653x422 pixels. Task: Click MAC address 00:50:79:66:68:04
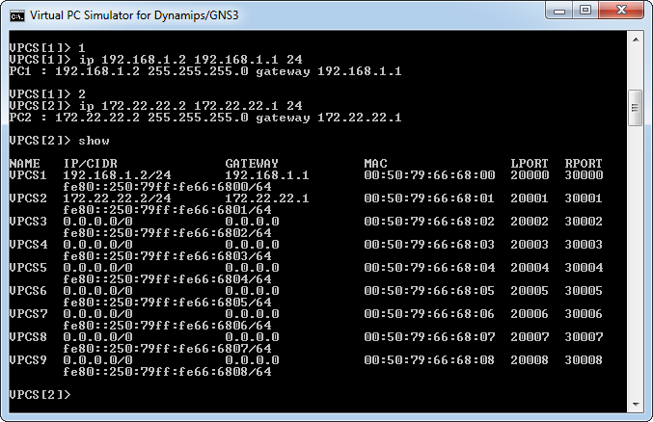coord(429,268)
